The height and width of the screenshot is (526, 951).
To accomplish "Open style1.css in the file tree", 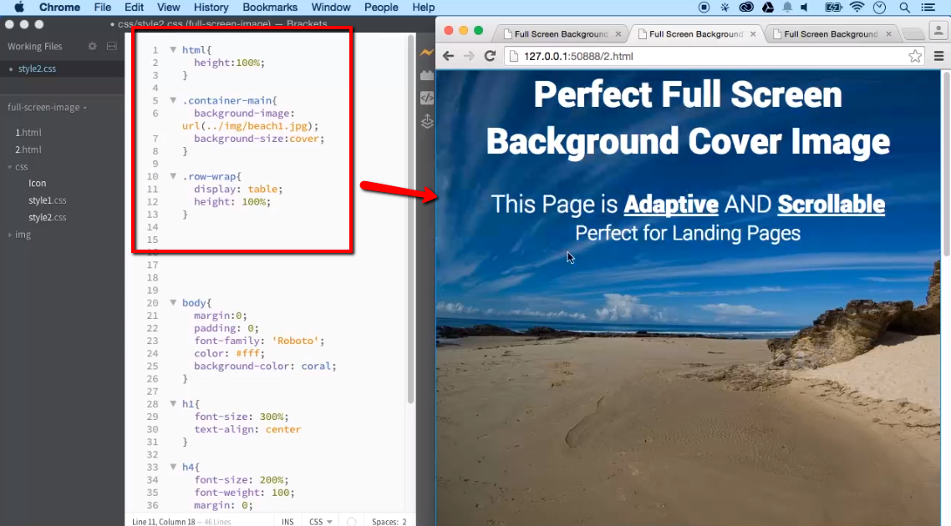I will click(48, 200).
